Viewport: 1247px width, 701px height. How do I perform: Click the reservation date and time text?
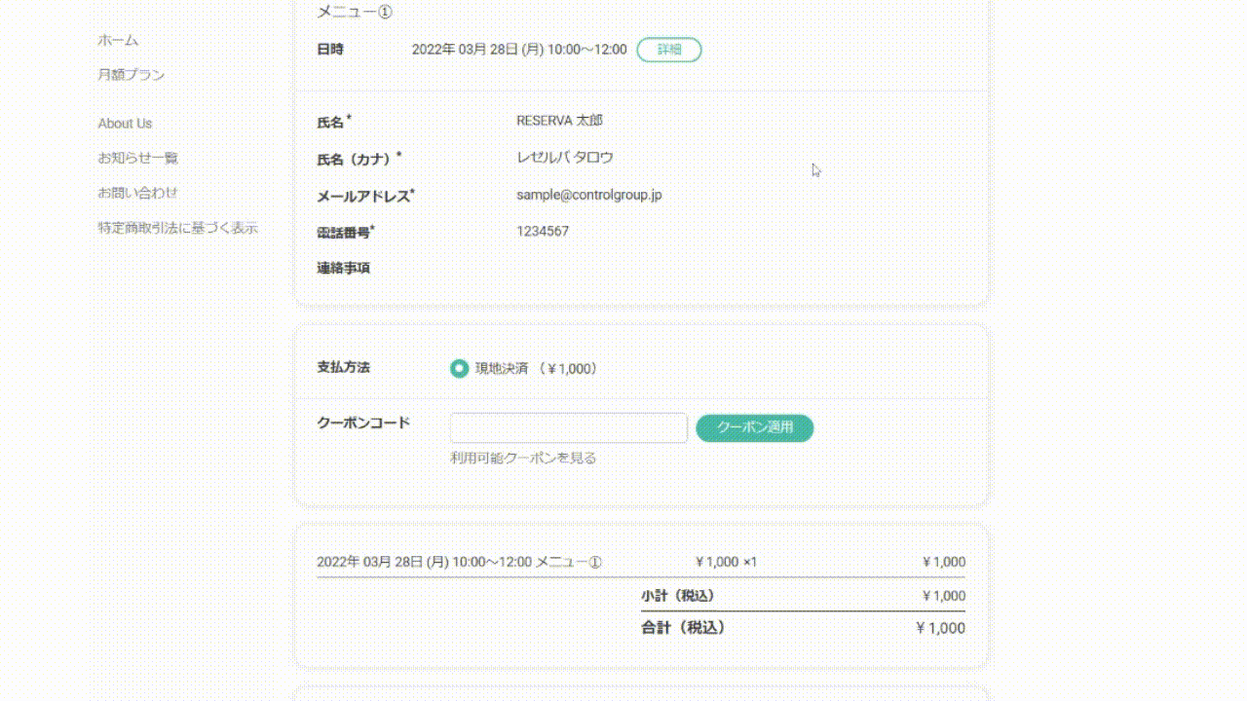(519, 49)
